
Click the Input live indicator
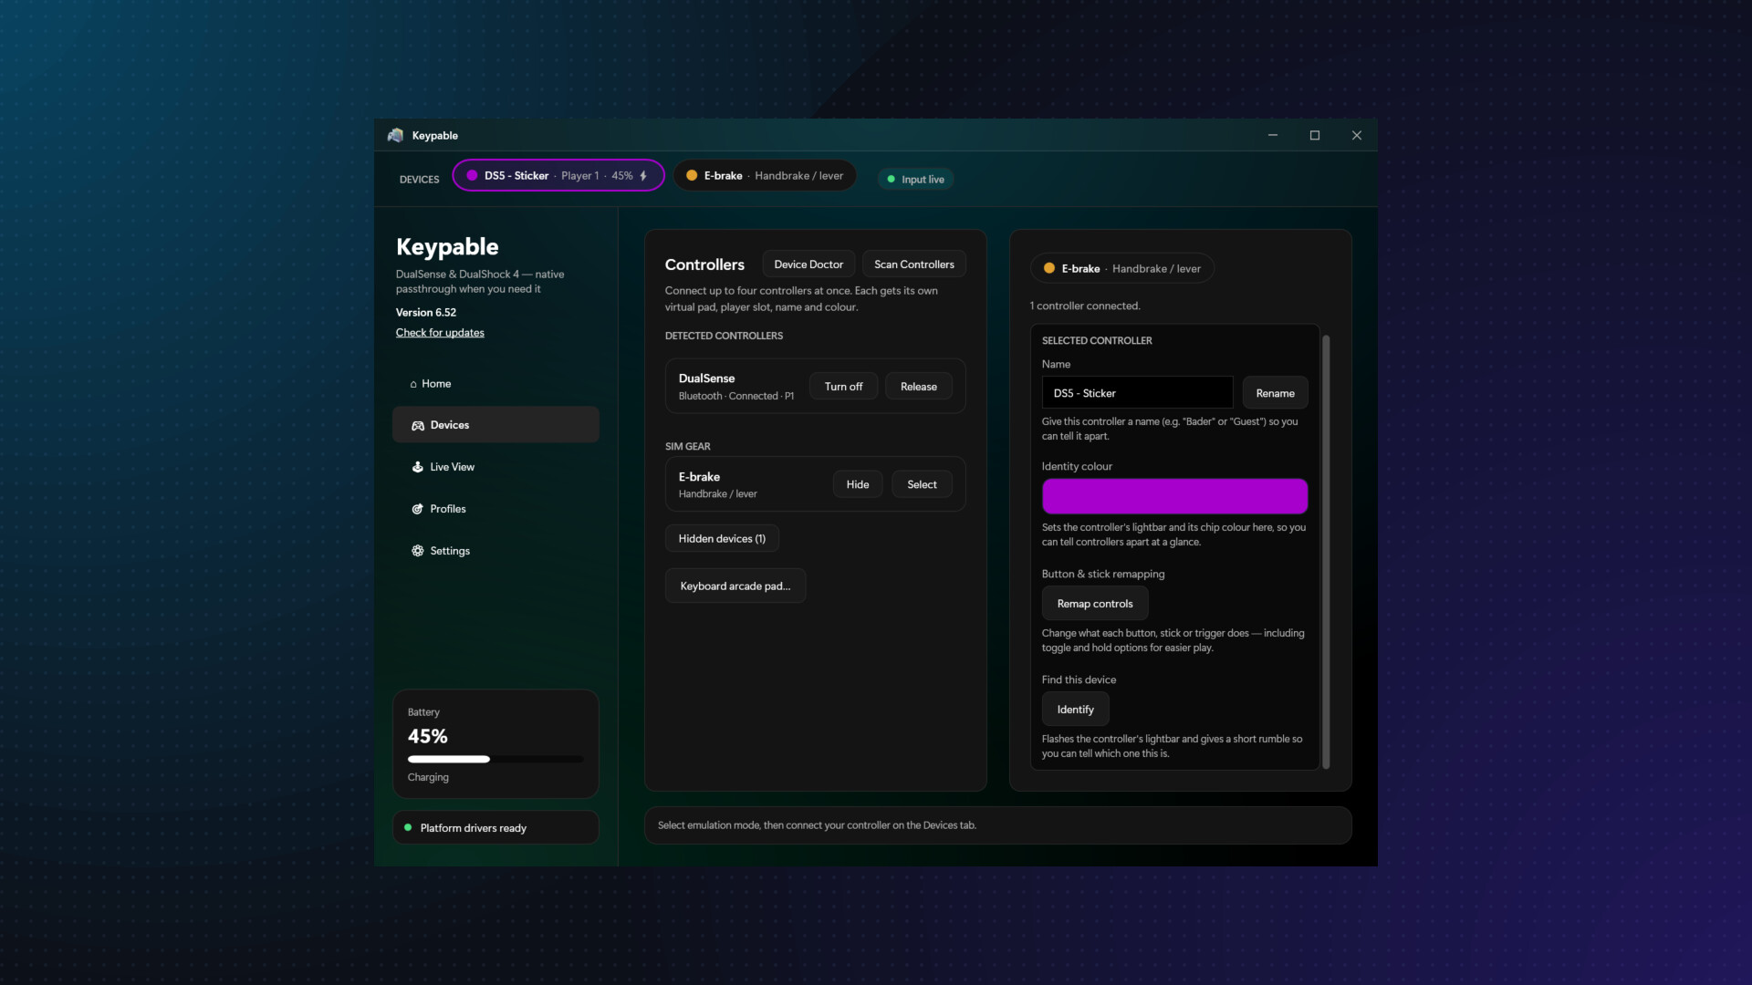pyautogui.click(x=916, y=180)
